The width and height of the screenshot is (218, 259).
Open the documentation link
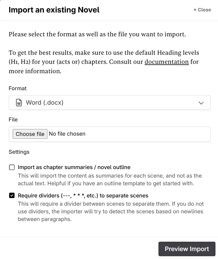pyautogui.click(x=167, y=62)
